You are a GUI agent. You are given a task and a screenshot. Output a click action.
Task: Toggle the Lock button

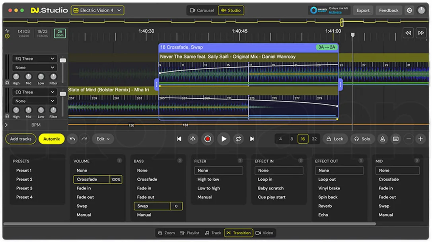pyautogui.click(x=335, y=139)
